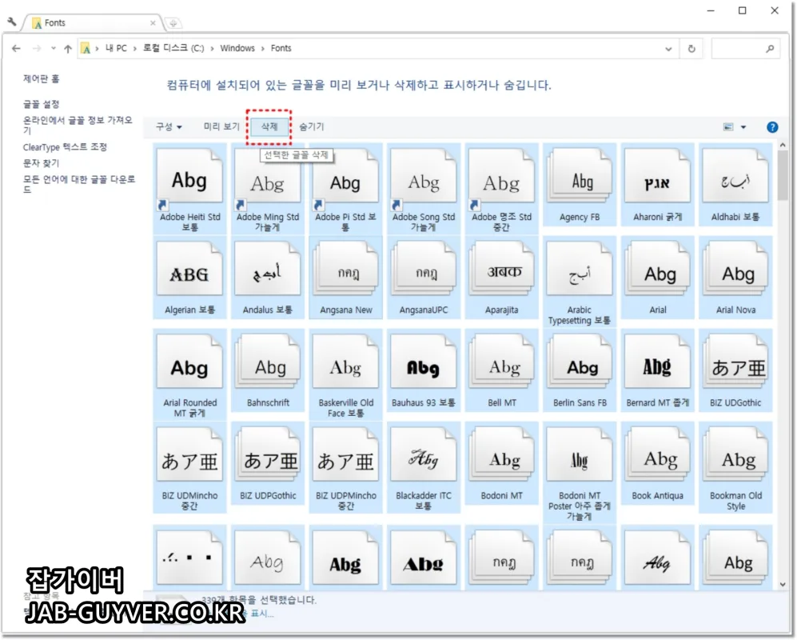Viewport: 797px width, 640px height.
Task: Refresh the folder with the refresh icon
Action: point(692,48)
